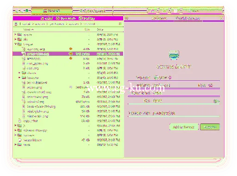The height and width of the screenshot is (176, 237).
Task: Sort files by Date column
Action: pyautogui.click(x=100, y=29)
